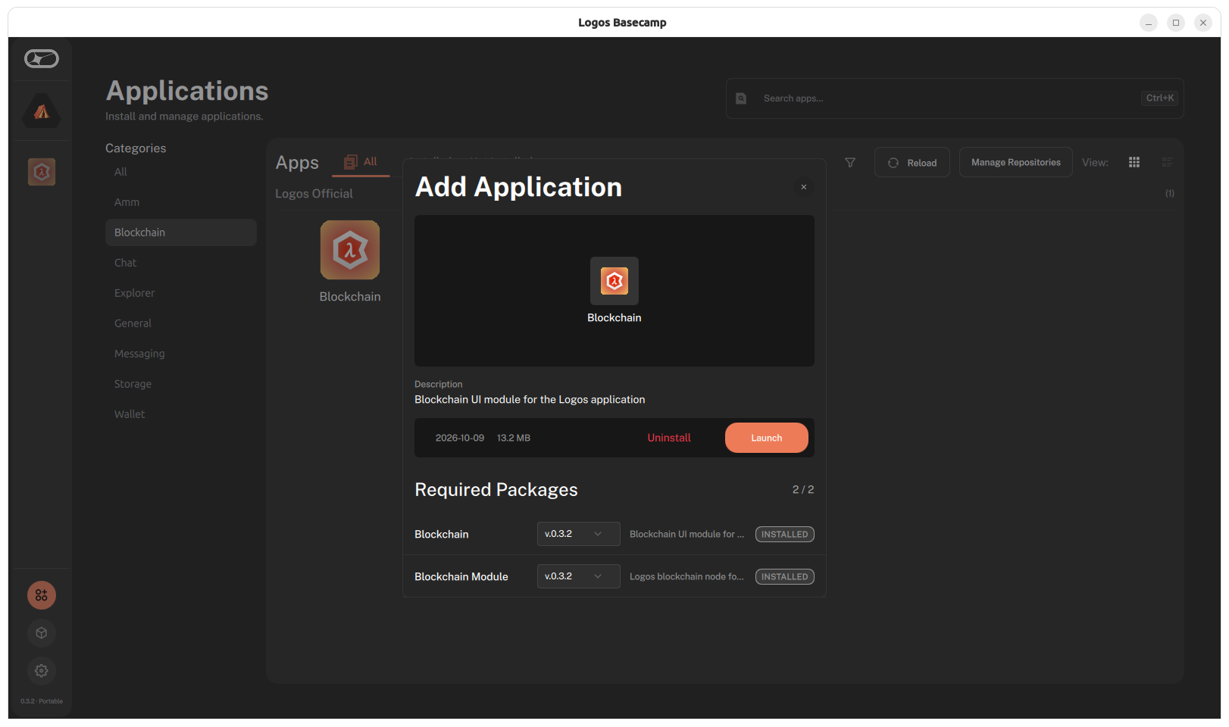Viewport: 1229px width, 727px height.
Task: Open Manage Repositories
Action: click(x=1016, y=162)
